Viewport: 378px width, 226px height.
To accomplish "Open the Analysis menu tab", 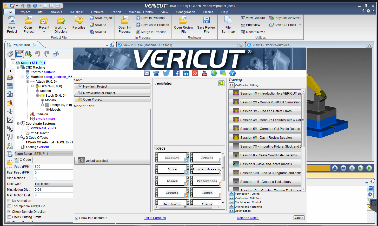I will [x=56, y=12].
